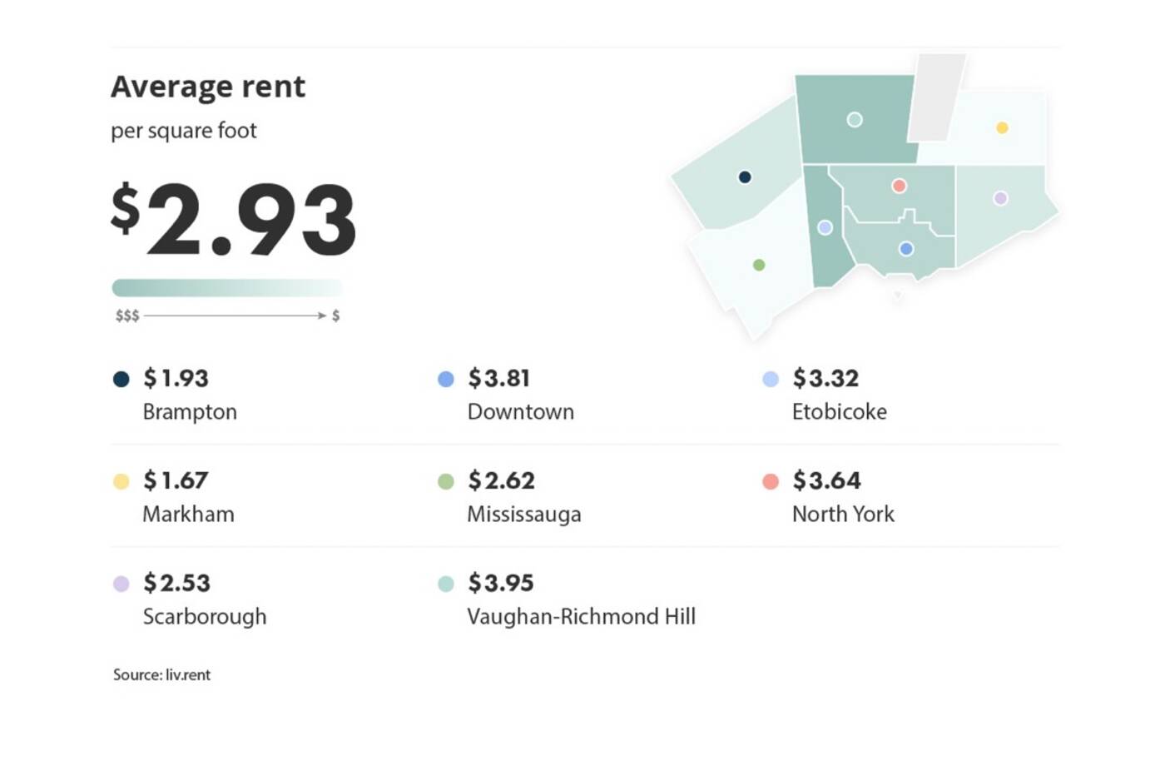This screenshot has width=1165, height=766.
Task: Click the navy legend dot beside $1.93
Action: (x=121, y=379)
